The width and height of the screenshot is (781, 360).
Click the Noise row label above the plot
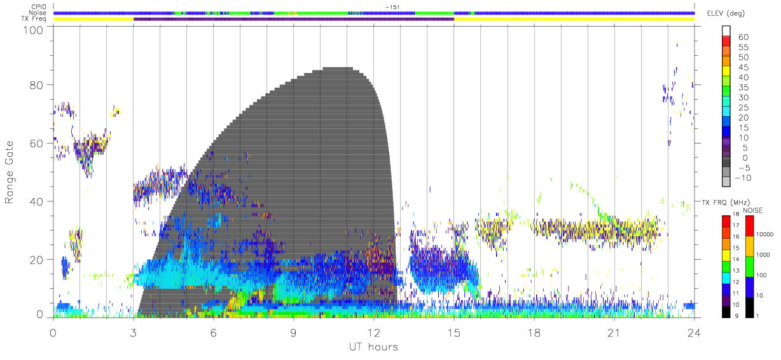tap(38, 13)
